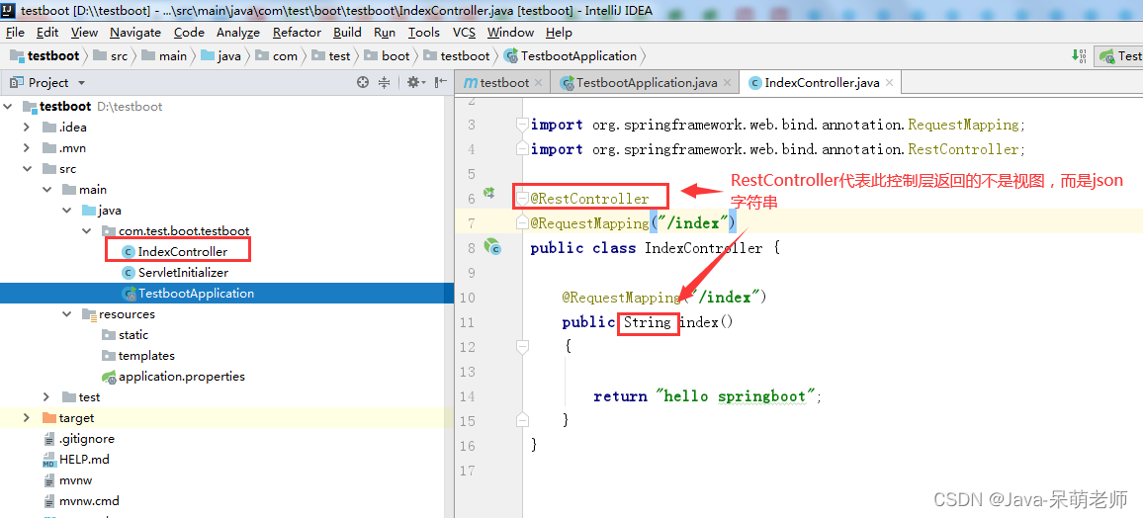Open the Project view dropdown
Image resolution: width=1143 pixels, height=518 pixels.
(x=81, y=83)
